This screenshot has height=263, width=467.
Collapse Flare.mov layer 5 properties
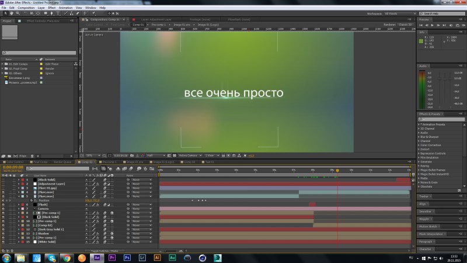tap(19, 196)
